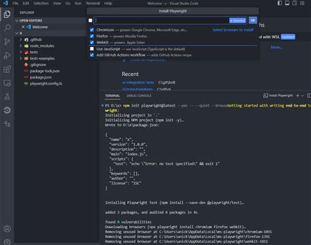The width and height of the screenshot is (311, 245).
Task: Toggle the select-all checkbox in quick pick
Action: click(91, 20)
